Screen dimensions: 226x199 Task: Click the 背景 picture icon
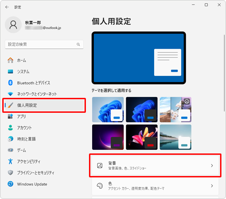tap(100, 166)
